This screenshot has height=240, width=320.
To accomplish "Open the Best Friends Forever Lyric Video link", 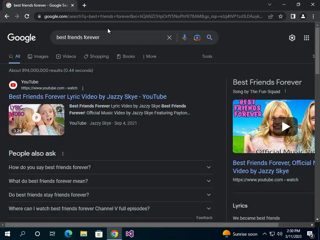I will coord(87,97).
